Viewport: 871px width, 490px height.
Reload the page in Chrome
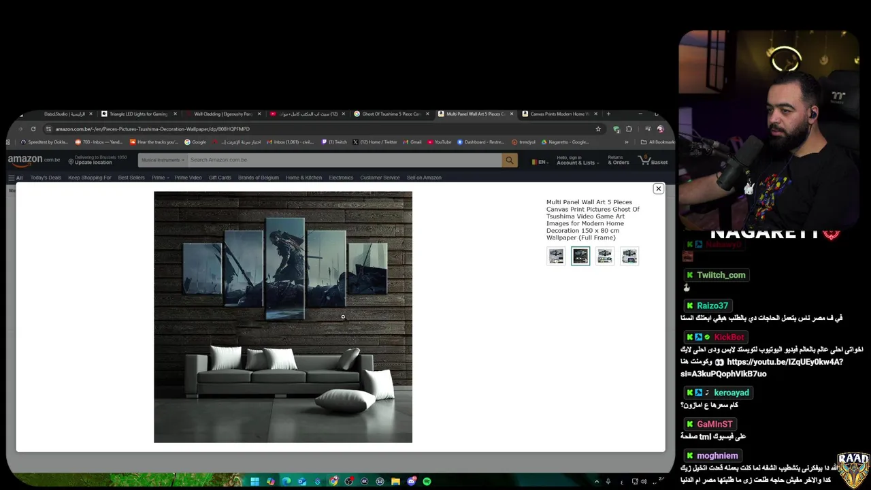[33, 129]
